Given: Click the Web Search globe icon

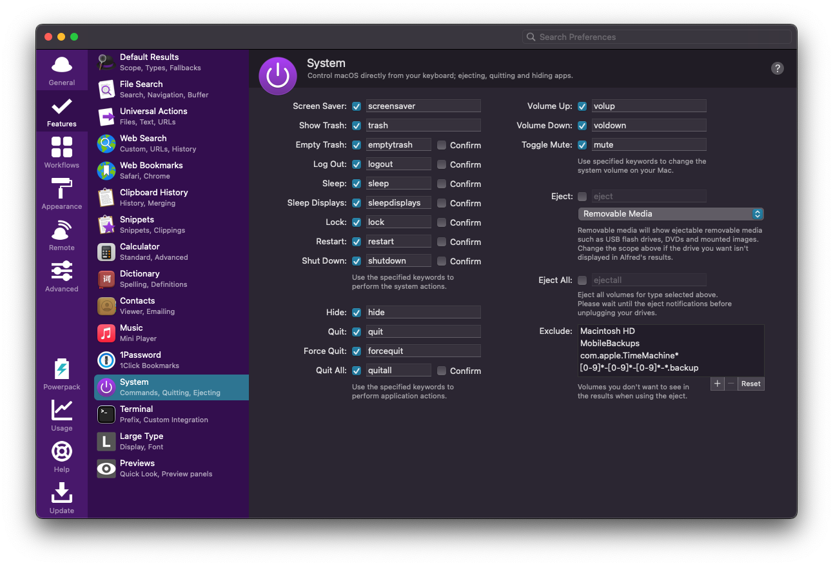Looking at the screenshot, I should click(106, 144).
